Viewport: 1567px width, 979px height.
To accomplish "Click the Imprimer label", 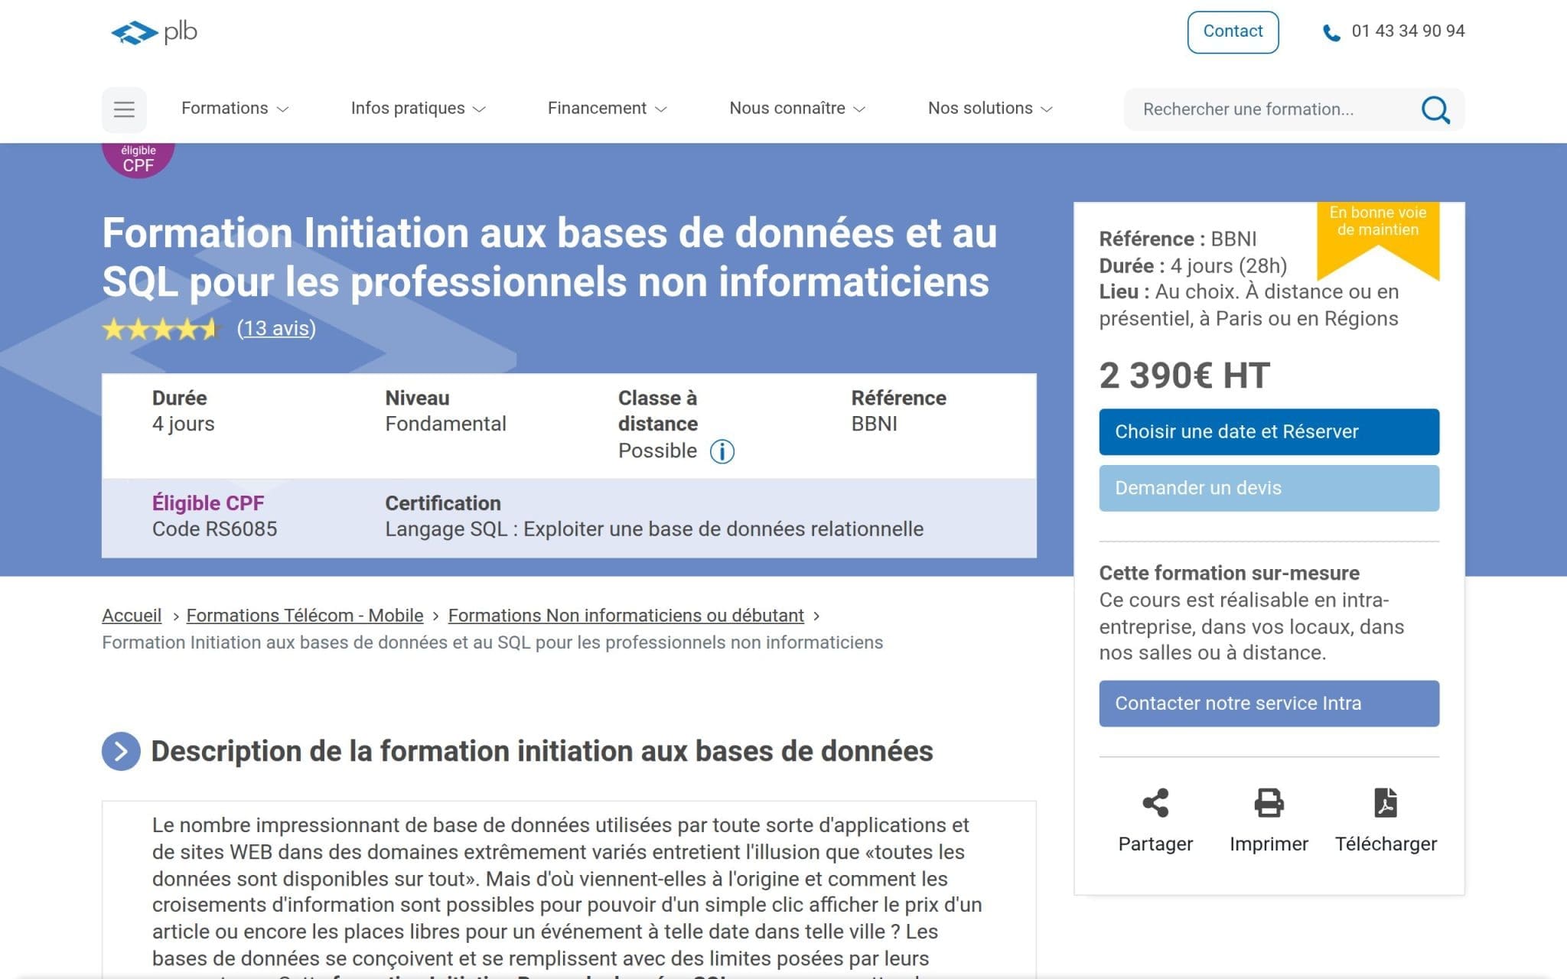I will (1269, 844).
